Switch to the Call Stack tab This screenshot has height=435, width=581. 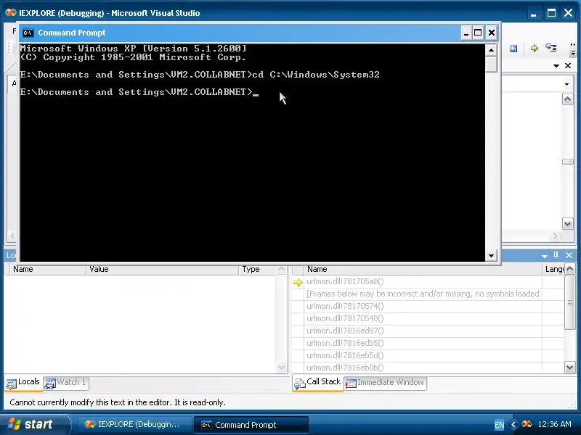(318, 383)
